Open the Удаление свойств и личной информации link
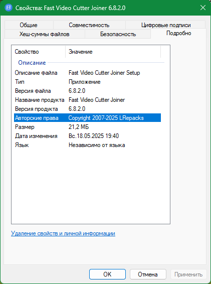Screen dimensions: 211x284 63,233
